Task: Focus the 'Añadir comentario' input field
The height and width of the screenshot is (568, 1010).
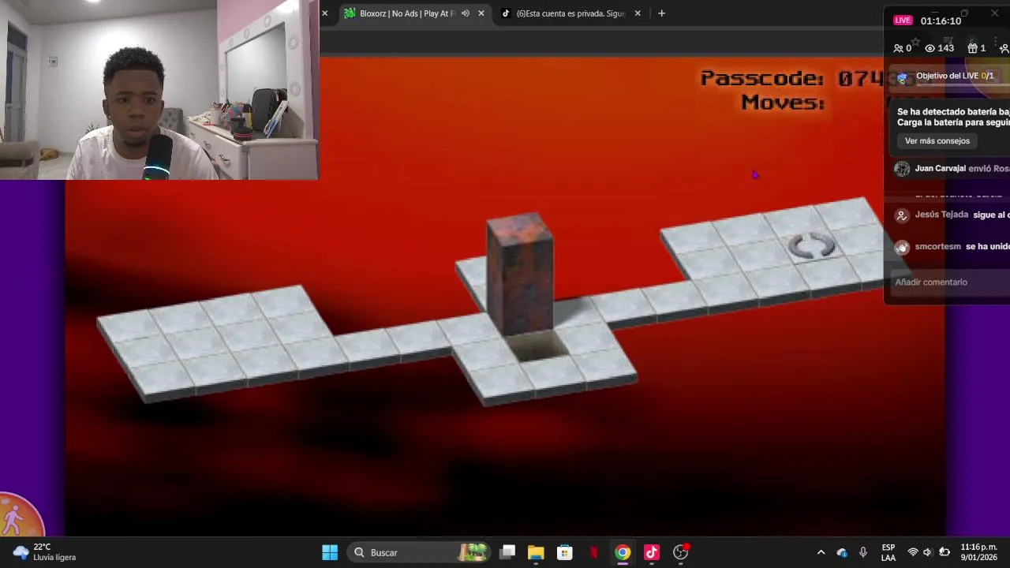Action: click(x=948, y=282)
